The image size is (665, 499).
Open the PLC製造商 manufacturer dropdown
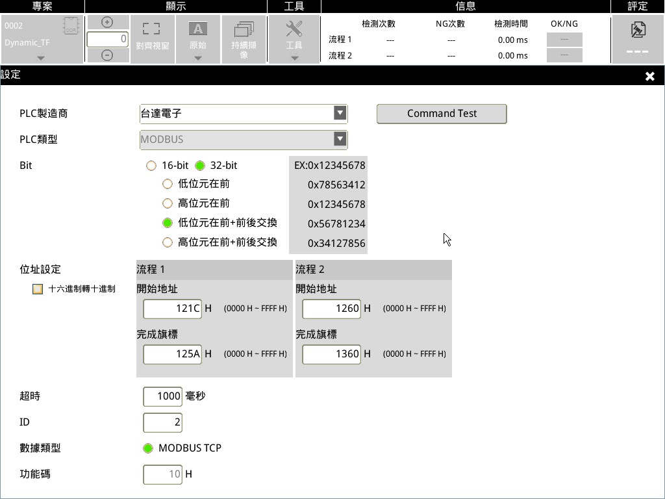[340, 113]
